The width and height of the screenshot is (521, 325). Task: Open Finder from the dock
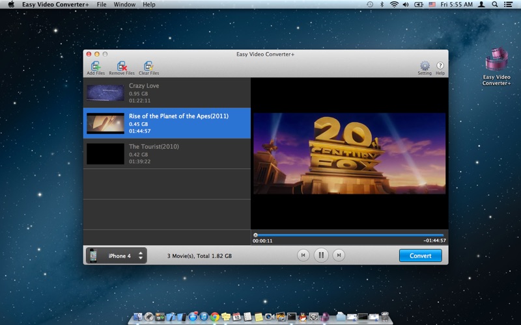coord(137,317)
